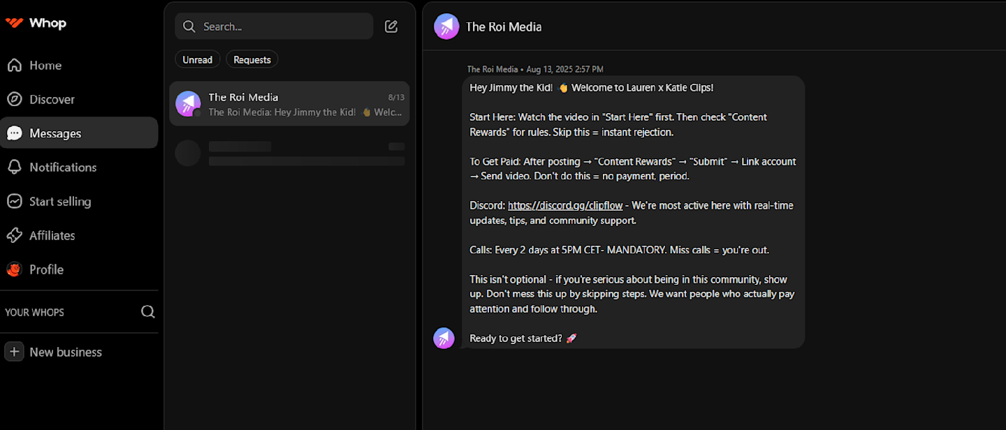1006x430 pixels.
Task: Open Profile label
Action: [x=46, y=269]
